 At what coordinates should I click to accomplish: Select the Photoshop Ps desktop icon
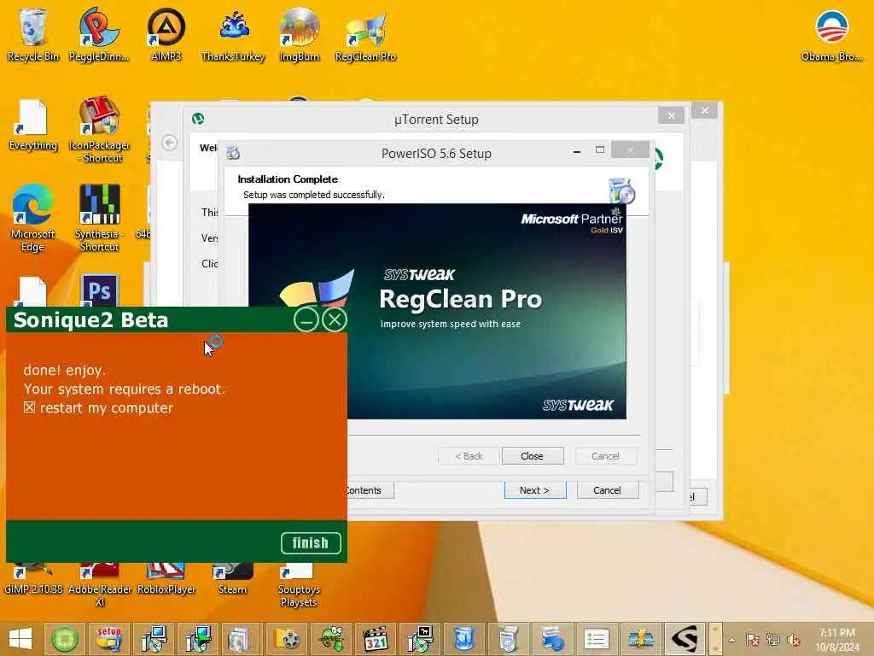[100, 290]
